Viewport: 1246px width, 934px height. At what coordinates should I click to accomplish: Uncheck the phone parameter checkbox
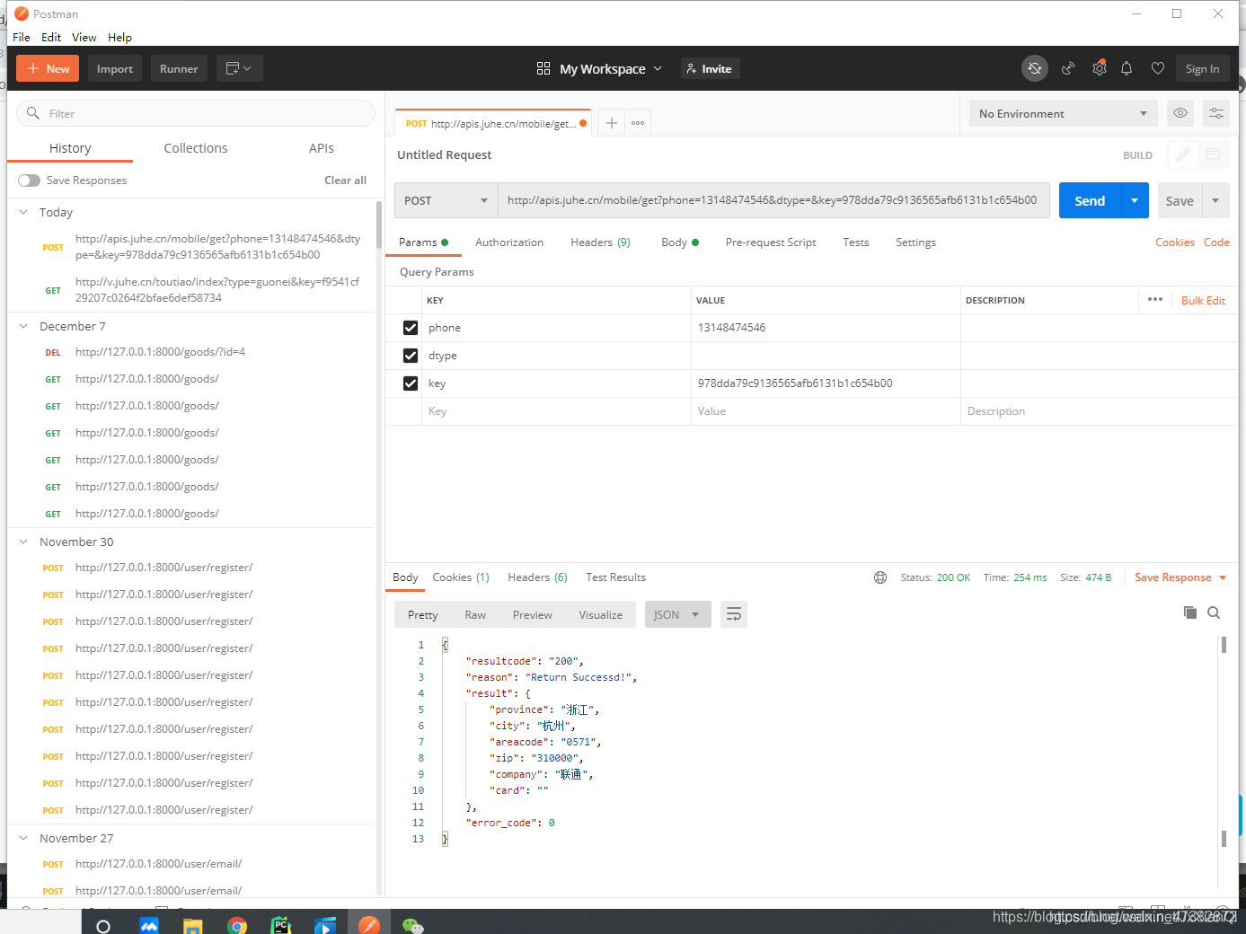(411, 328)
